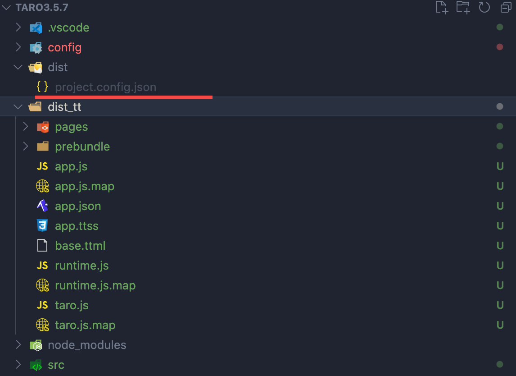Expand the pages folder inside dist_tt
This screenshot has width=516, height=376.
tap(26, 126)
